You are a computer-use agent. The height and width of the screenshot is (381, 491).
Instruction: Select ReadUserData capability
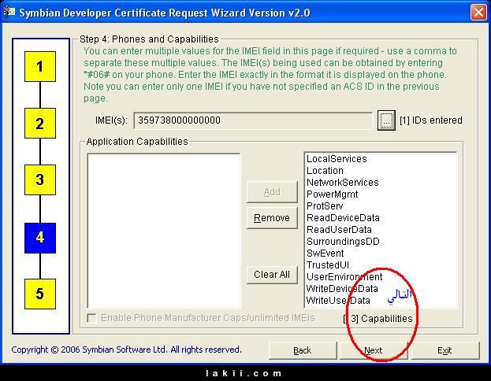coord(339,230)
